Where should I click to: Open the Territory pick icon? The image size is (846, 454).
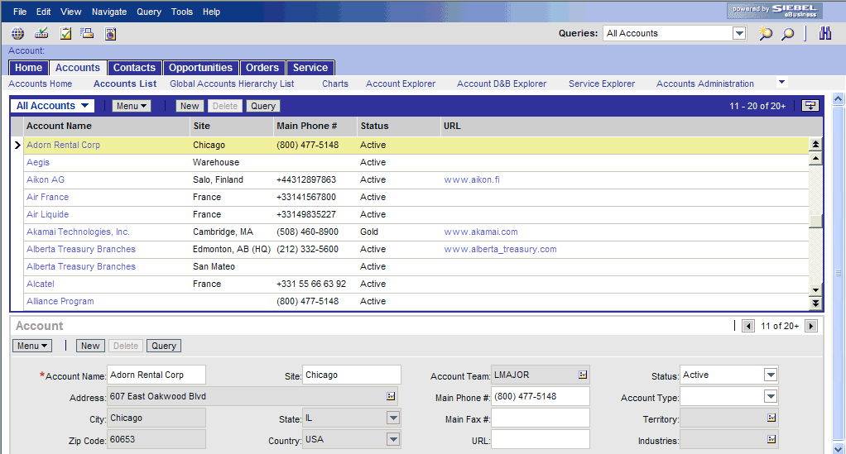(x=771, y=418)
